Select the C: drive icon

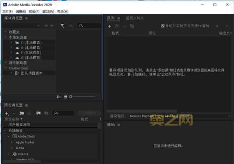(x=17, y=43)
